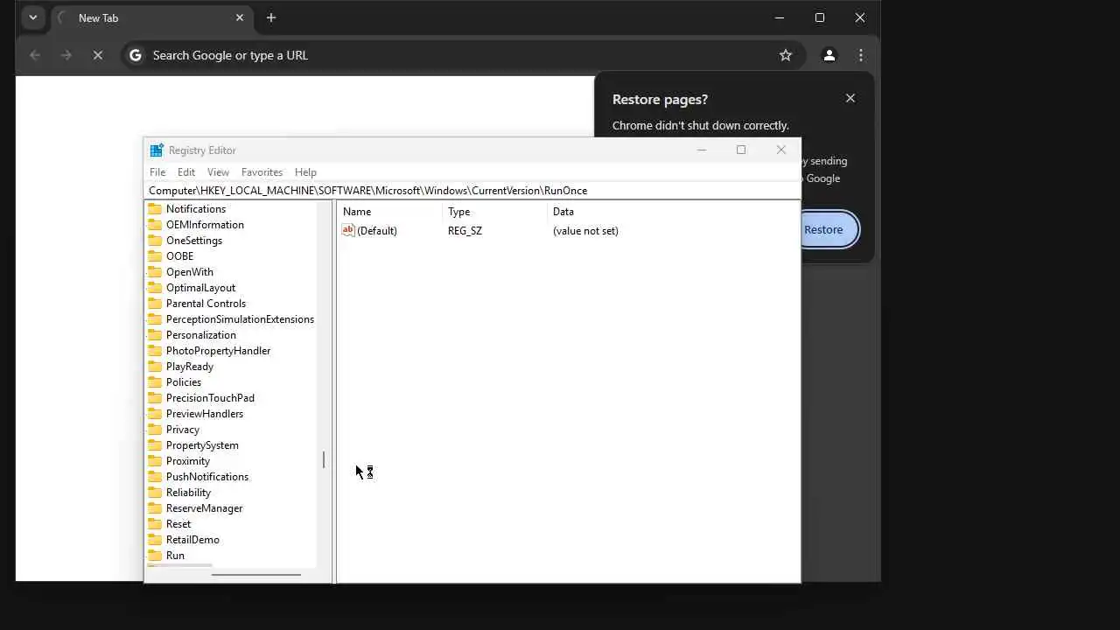Open Chrome's three-dot menu
Image resolution: width=1120 pixels, height=630 pixels.
pyautogui.click(x=861, y=55)
